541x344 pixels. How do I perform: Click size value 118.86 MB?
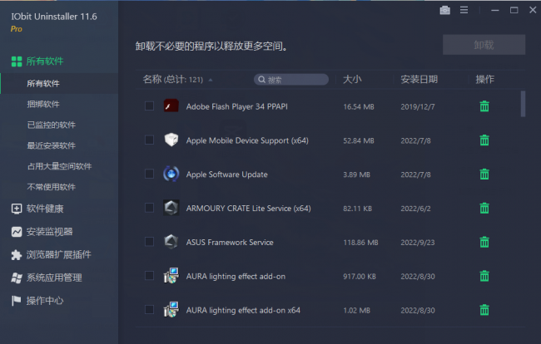click(360, 243)
